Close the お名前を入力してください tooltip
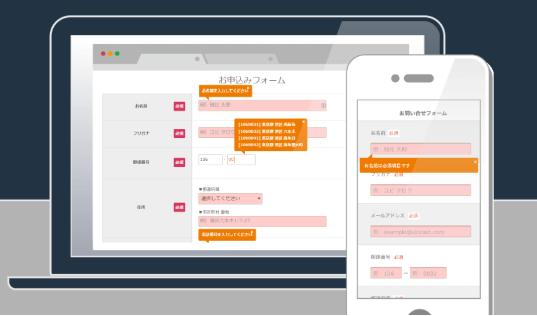The width and height of the screenshot is (537, 316). (x=248, y=88)
